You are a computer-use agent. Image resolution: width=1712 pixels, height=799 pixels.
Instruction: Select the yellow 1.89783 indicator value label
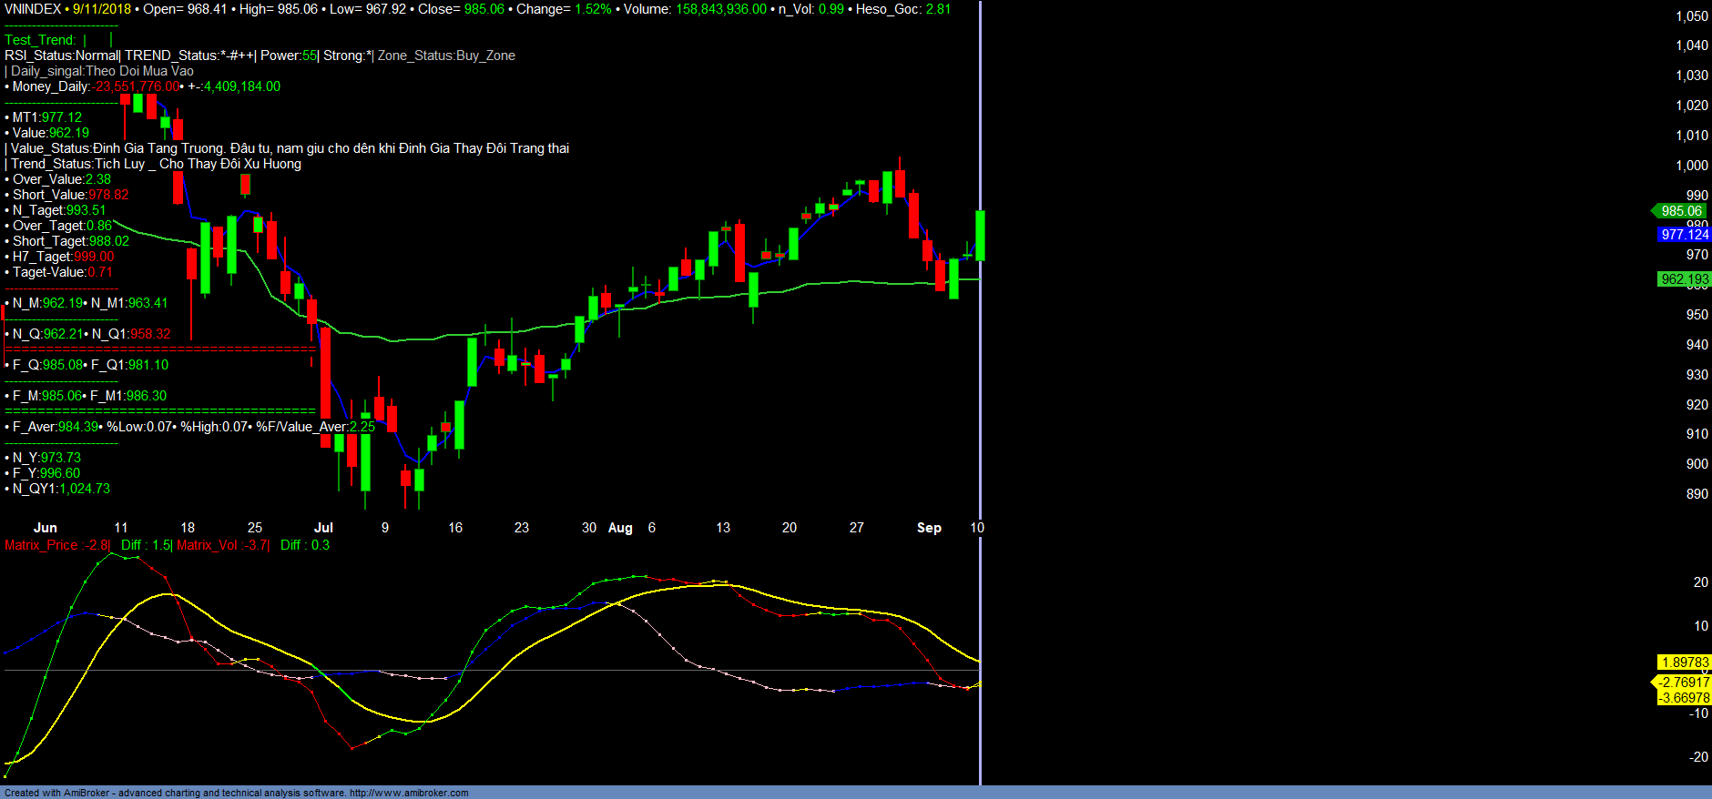point(1684,662)
